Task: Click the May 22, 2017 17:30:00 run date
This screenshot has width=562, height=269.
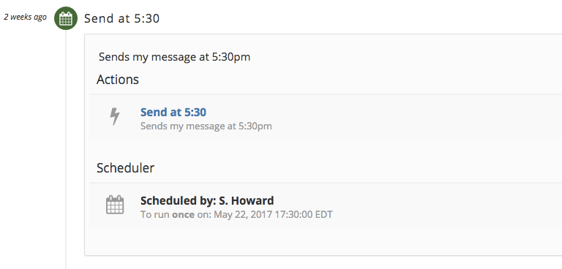Action: [x=263, y=215]
